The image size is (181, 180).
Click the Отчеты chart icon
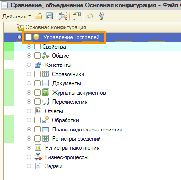38,111
